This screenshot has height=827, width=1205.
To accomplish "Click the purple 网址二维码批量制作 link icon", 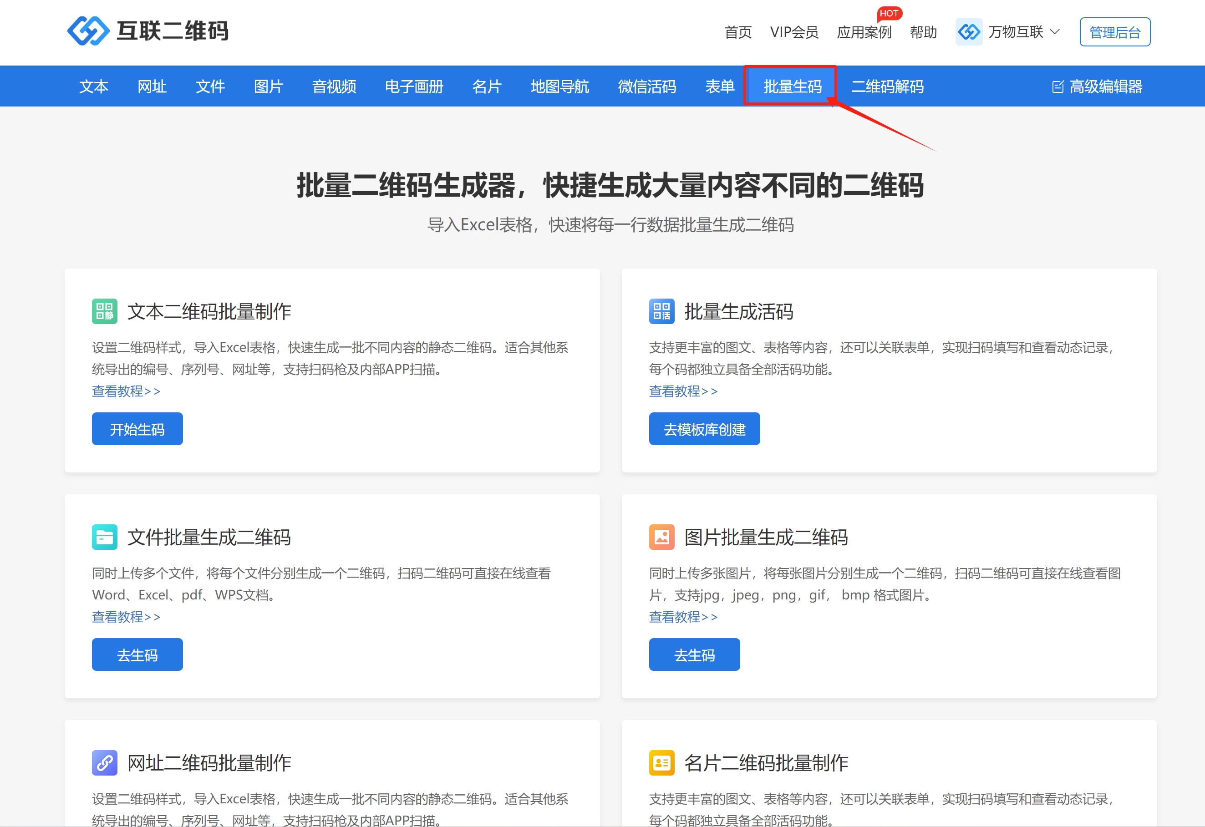I will coord(104,763).
